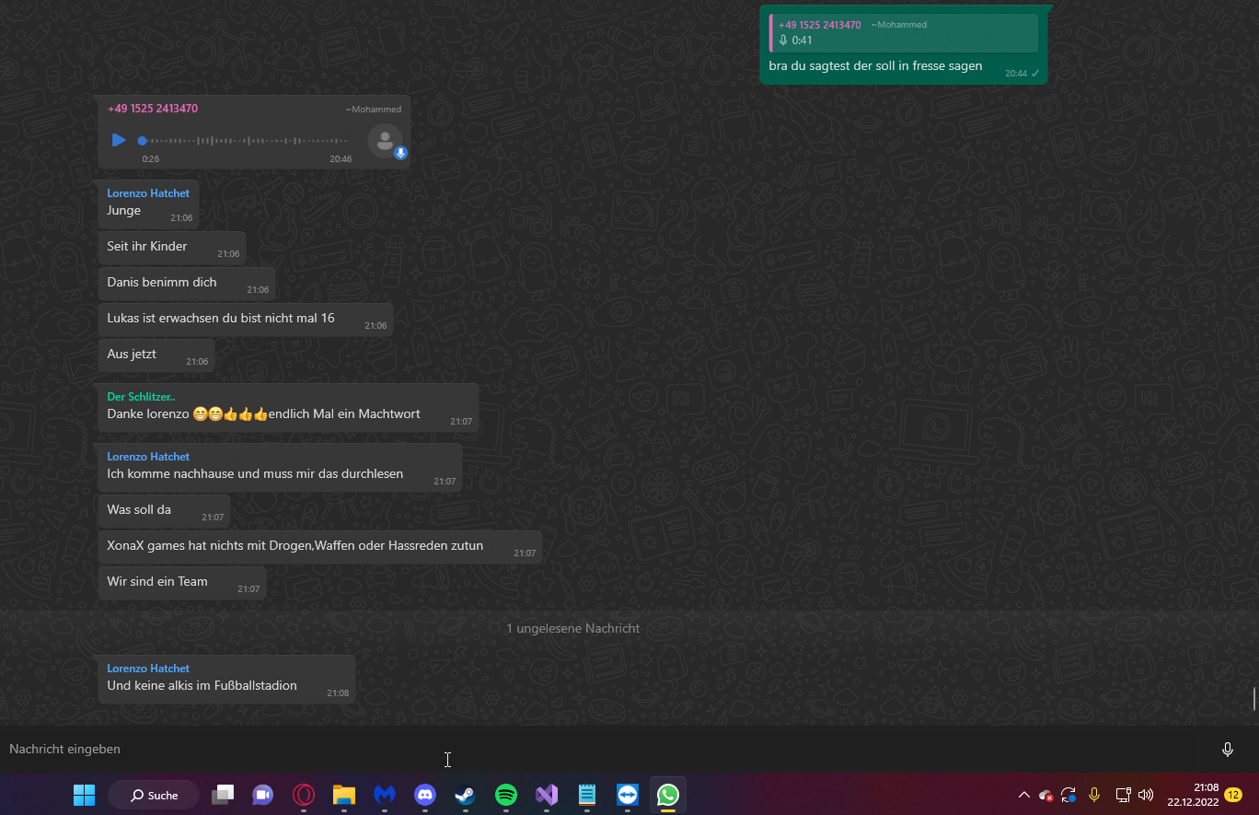
Task: Open the quoted 0:41 voice message reply
Action: tap(904, 33)
